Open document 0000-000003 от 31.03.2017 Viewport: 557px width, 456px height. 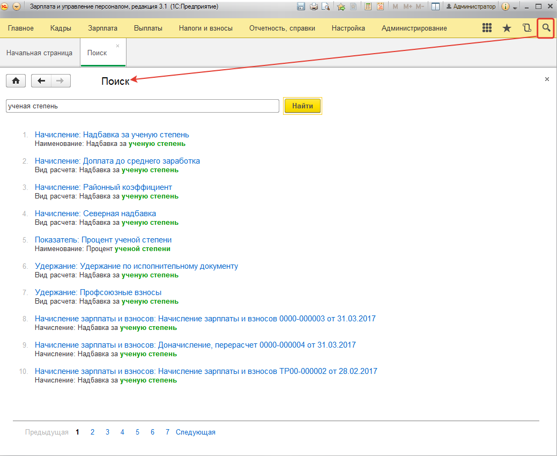205,319
